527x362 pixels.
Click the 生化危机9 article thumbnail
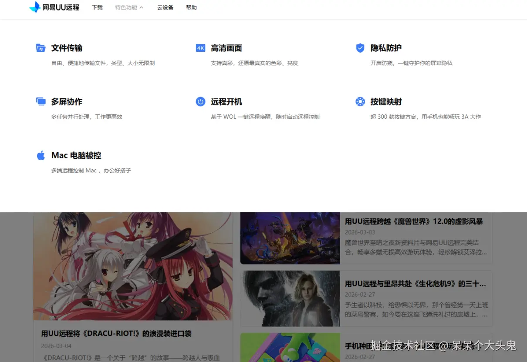pyautogui.click(x=290, y=298)
